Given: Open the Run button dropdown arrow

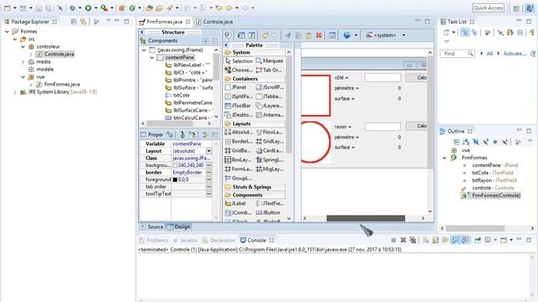Looking at the screenshot, I should (96, 8).
